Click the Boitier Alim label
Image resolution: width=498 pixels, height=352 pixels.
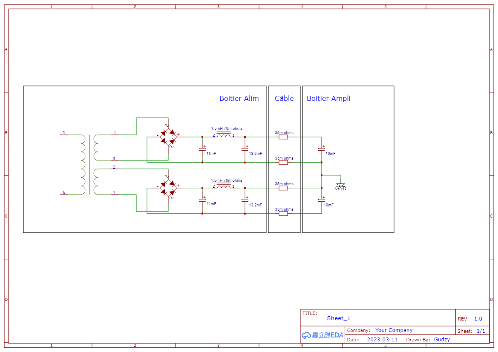click(x=239, y=98)
